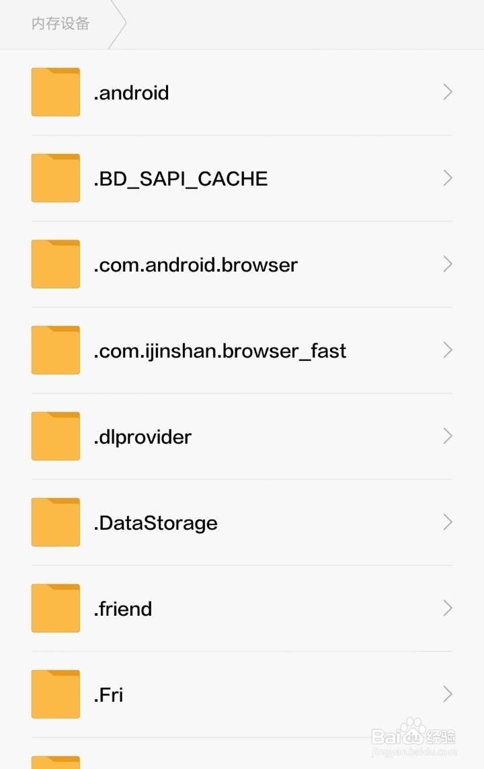Click the .BD_SAPI_CACHE folder icon
Viewport: 484px width, 769px height.
(x=56, y=178)
